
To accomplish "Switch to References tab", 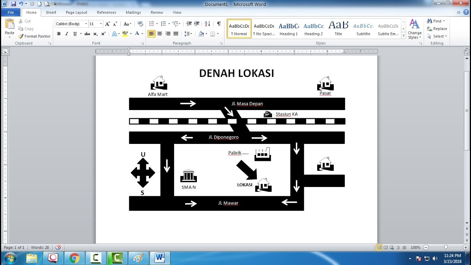I will tap(107, 13).
